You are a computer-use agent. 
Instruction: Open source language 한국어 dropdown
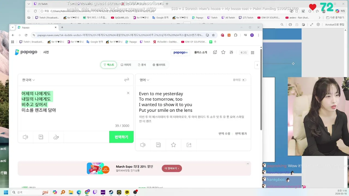(x=29, y=80)
